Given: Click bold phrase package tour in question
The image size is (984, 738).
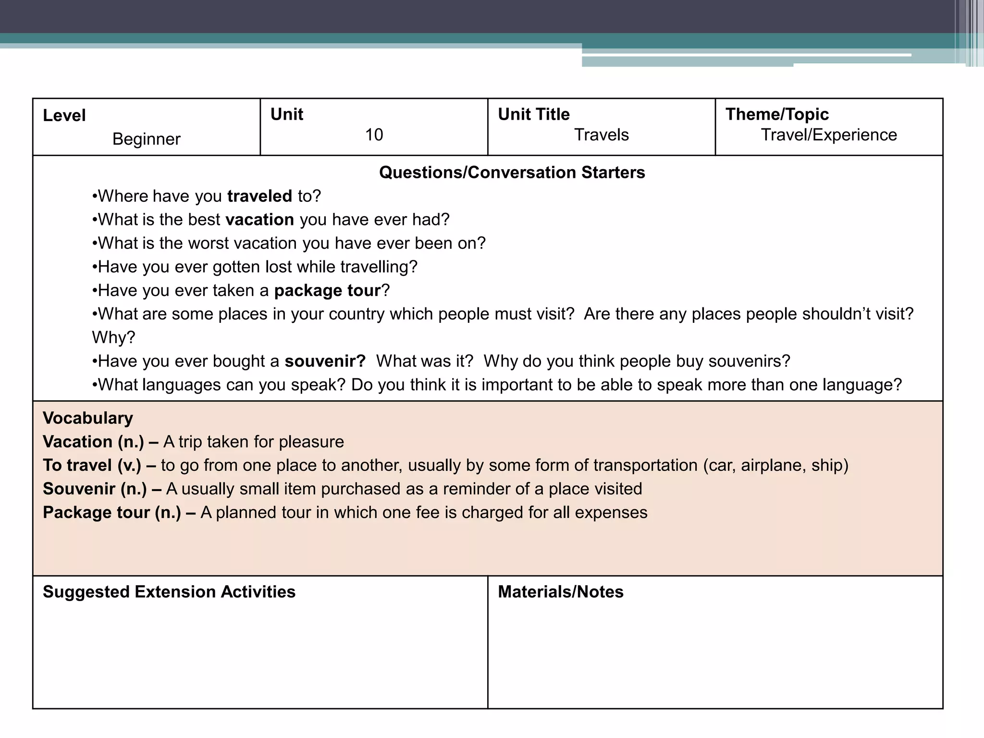Looking at the screenshot, I should click(327, 291).
